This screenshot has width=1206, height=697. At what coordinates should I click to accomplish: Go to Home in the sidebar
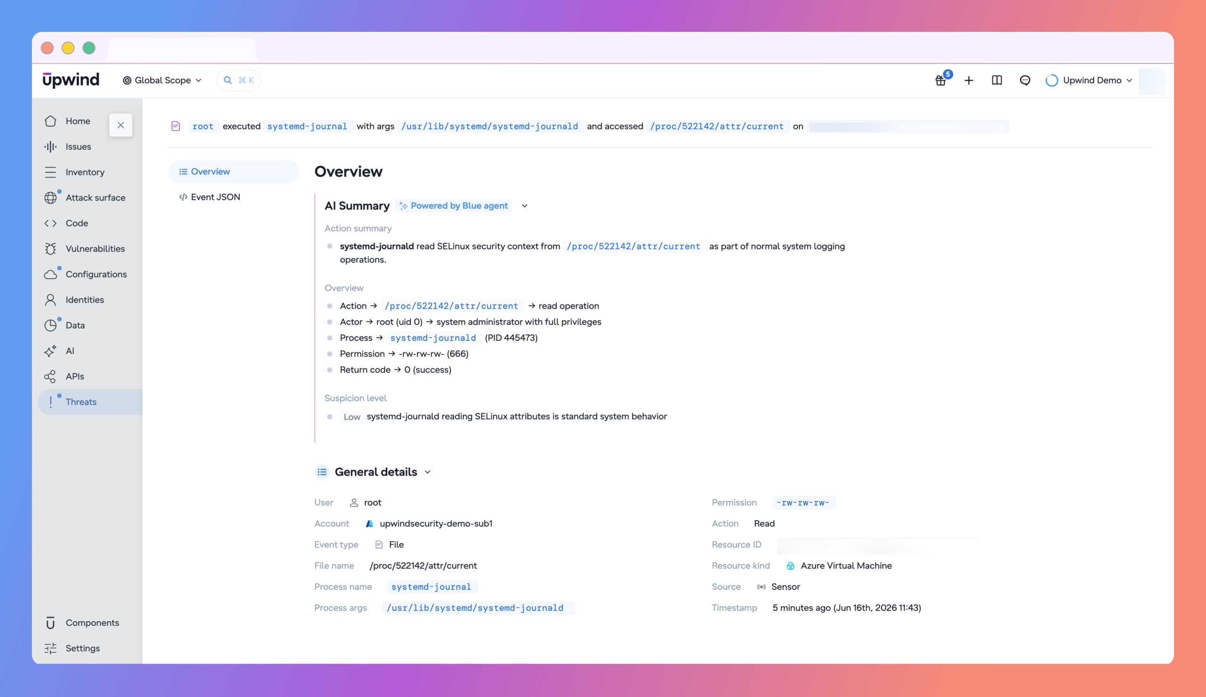tap(78, 121)
